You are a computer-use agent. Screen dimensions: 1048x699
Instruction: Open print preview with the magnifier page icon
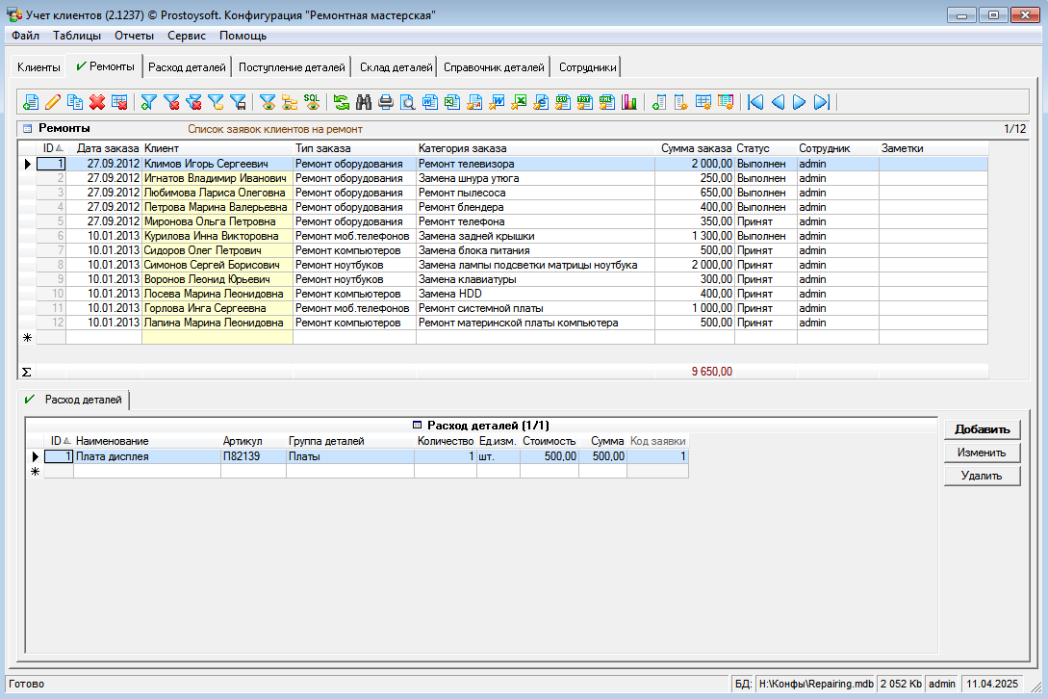[408, 102]
